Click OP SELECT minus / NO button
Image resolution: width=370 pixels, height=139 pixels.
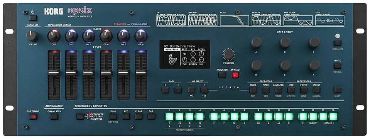point(192,90)
